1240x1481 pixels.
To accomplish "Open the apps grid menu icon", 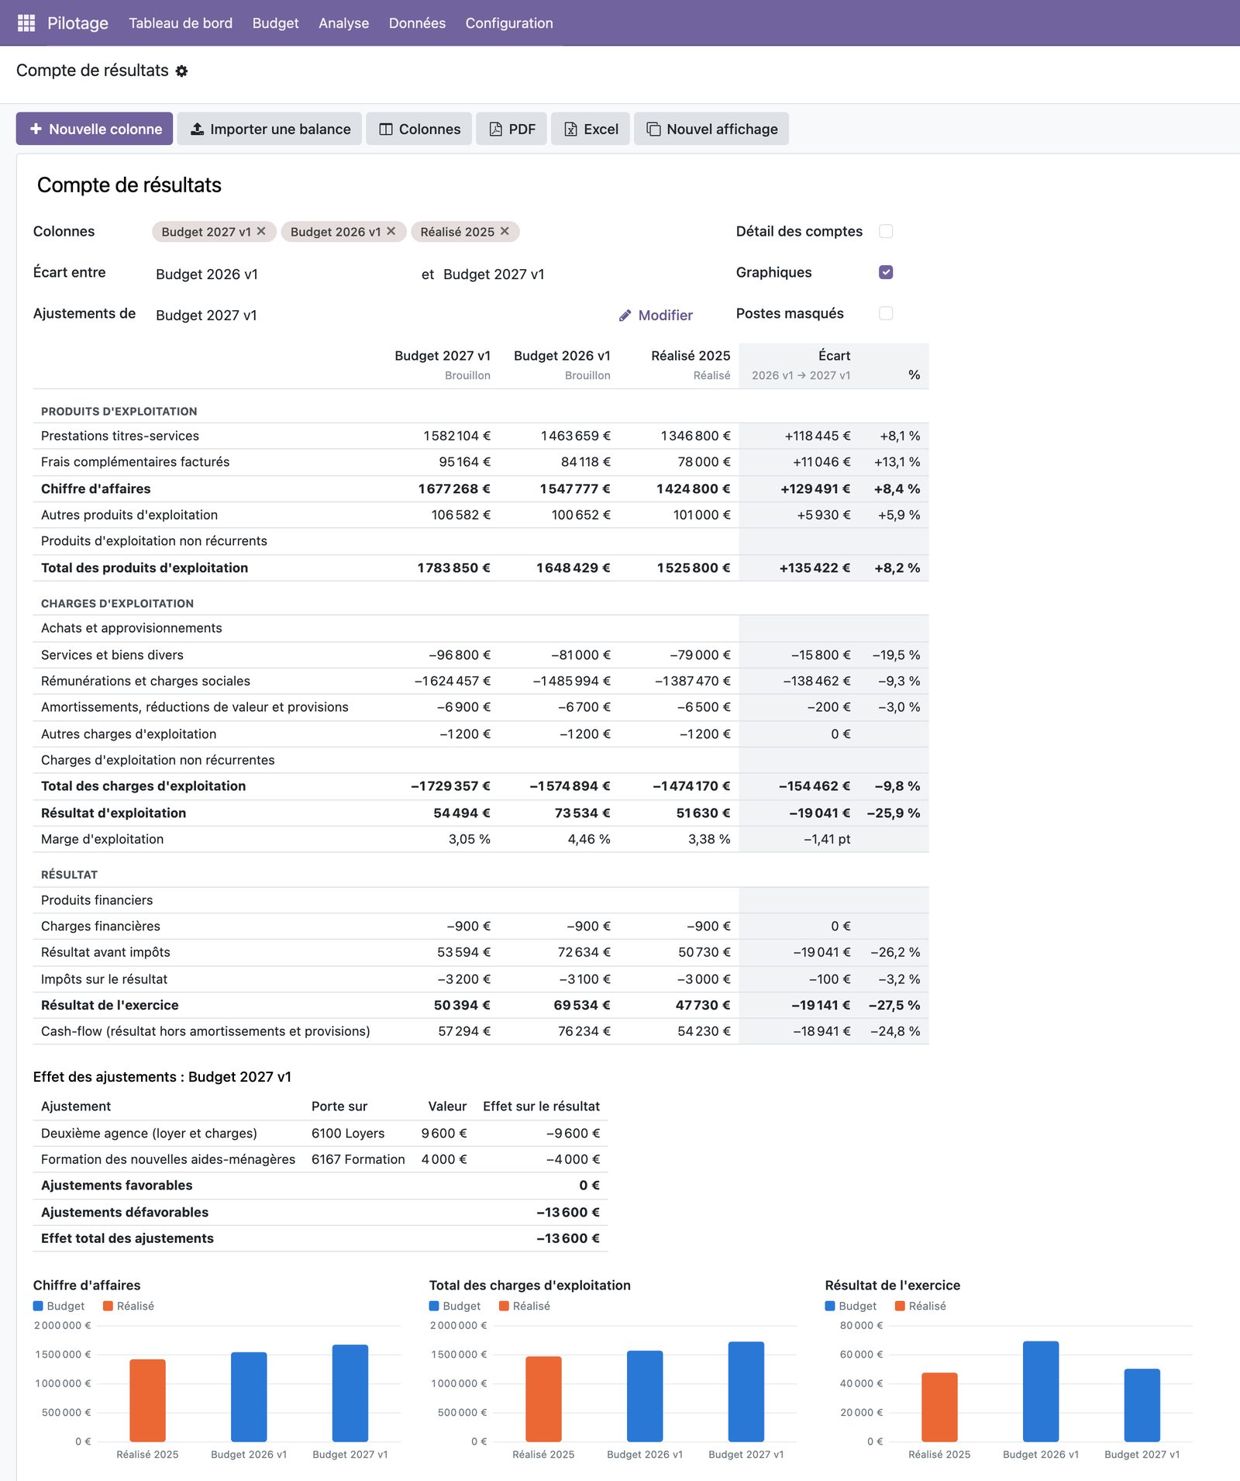I will [x=26, y=23].
